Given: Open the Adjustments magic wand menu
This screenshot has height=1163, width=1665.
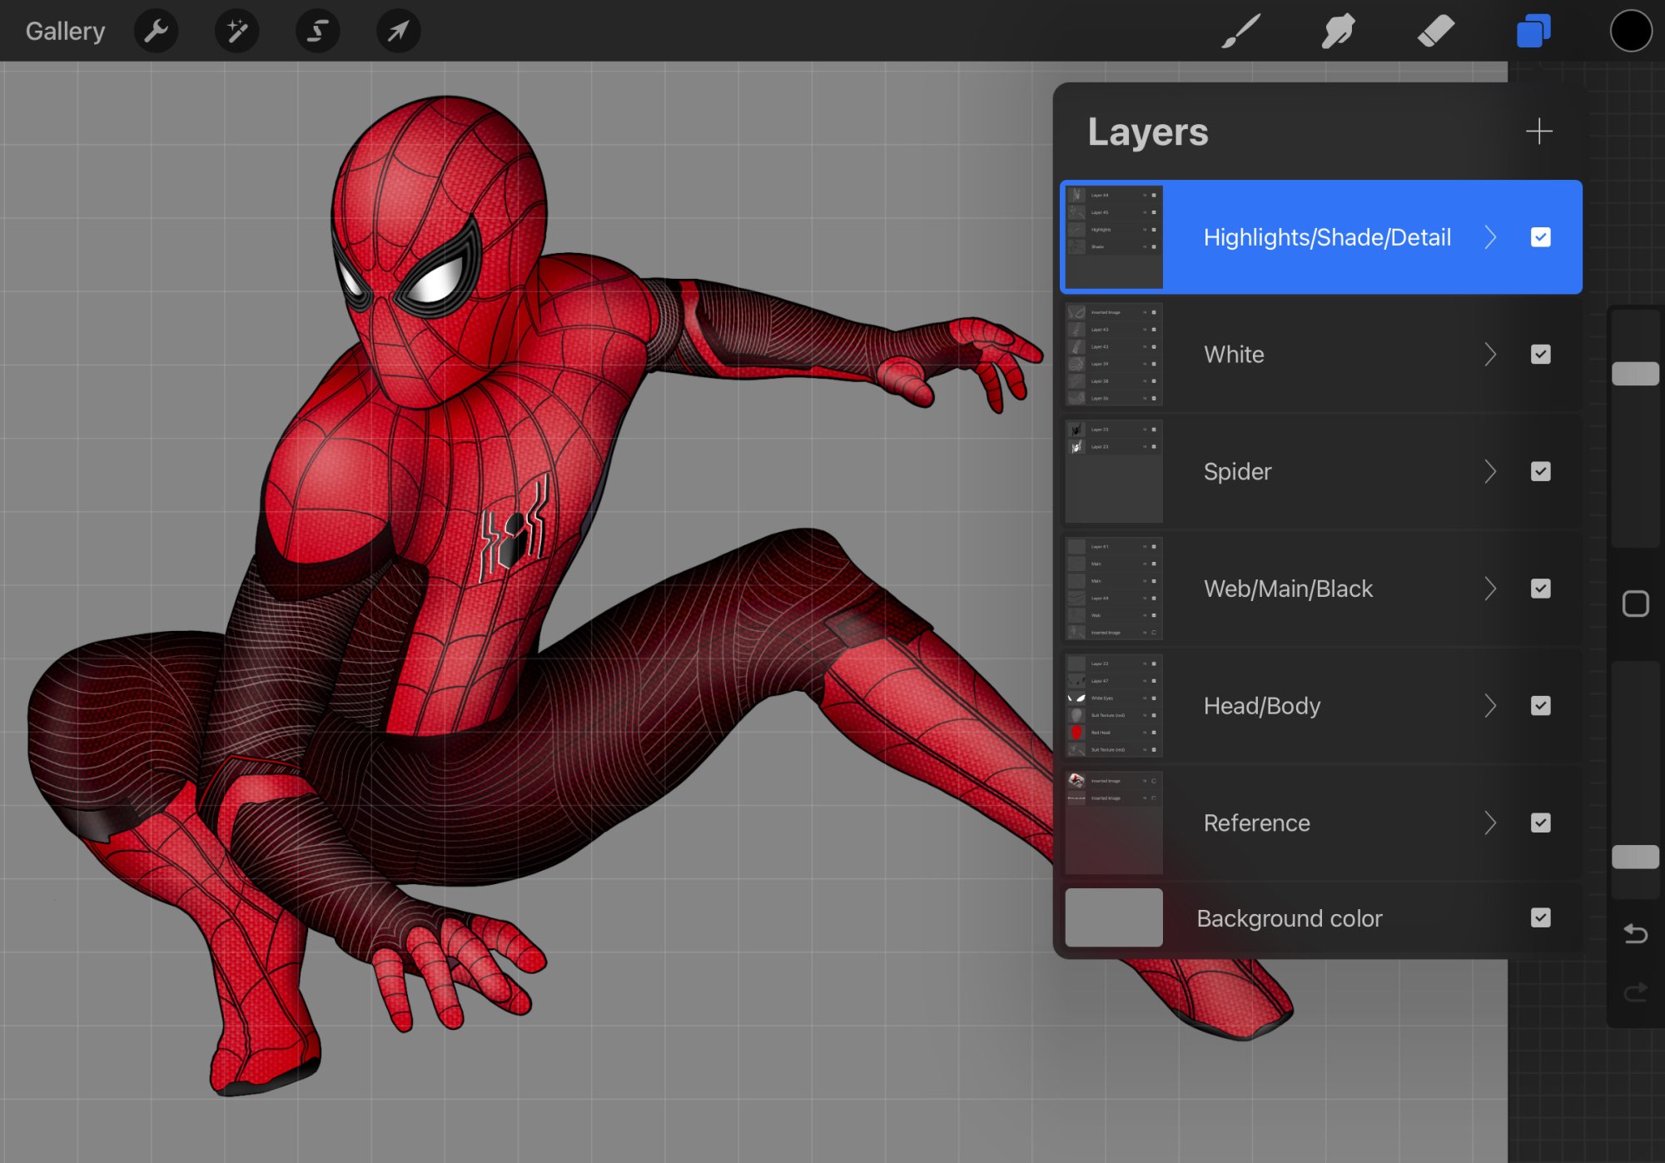Looking at the screenshot, I should [x=236, y=32].
